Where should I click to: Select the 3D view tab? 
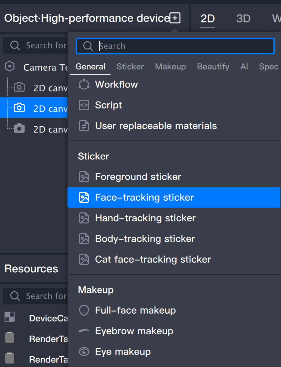(x=243, y=19)
